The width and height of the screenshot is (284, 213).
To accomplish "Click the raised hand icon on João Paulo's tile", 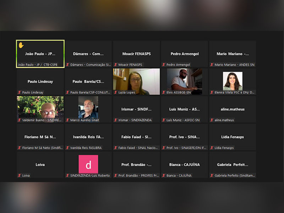I will click(x=21, y=45).
